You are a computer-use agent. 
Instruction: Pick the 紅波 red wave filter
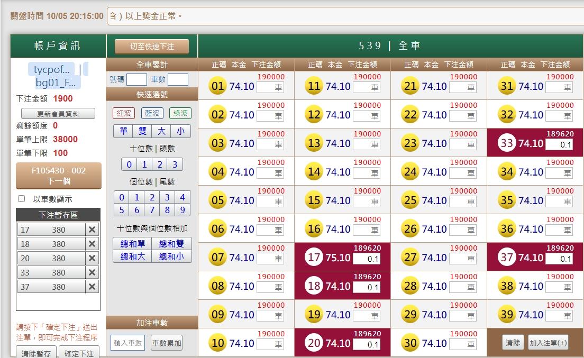(x=124, y=113)
